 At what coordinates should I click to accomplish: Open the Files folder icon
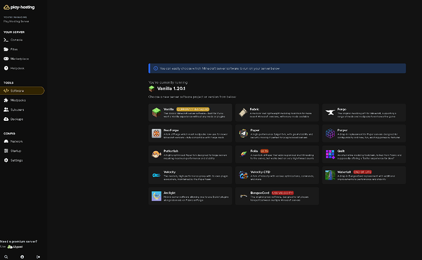[6, 49]
